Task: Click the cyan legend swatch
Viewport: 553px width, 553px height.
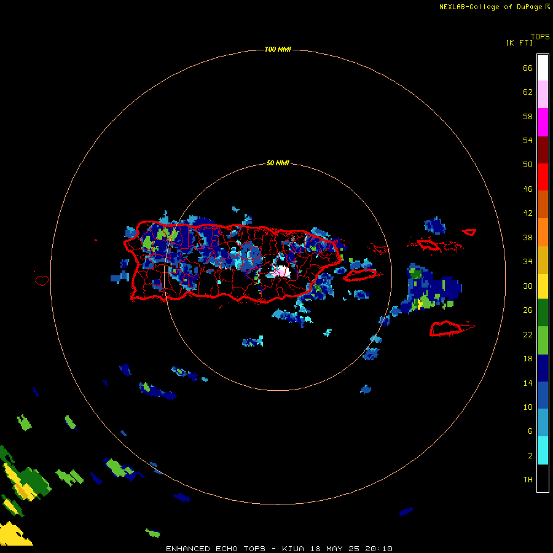Action: (x=543, y=450)
